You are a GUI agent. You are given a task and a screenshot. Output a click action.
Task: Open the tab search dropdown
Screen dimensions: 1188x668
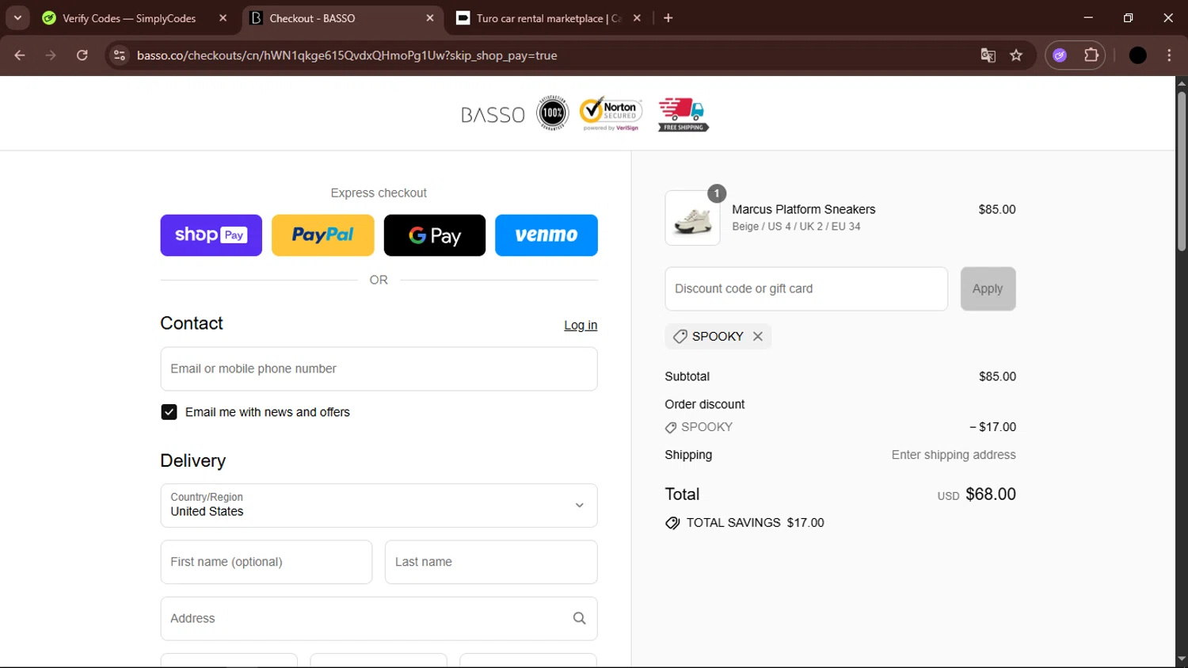[17, 18]
